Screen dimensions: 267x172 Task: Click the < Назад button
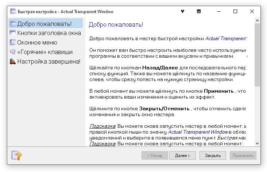pyautogui.click(x=154, y=156)
